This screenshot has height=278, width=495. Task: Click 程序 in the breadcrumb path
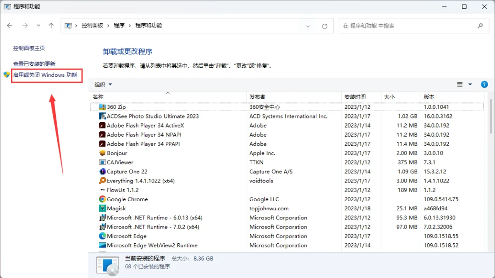tap(119, 26)
